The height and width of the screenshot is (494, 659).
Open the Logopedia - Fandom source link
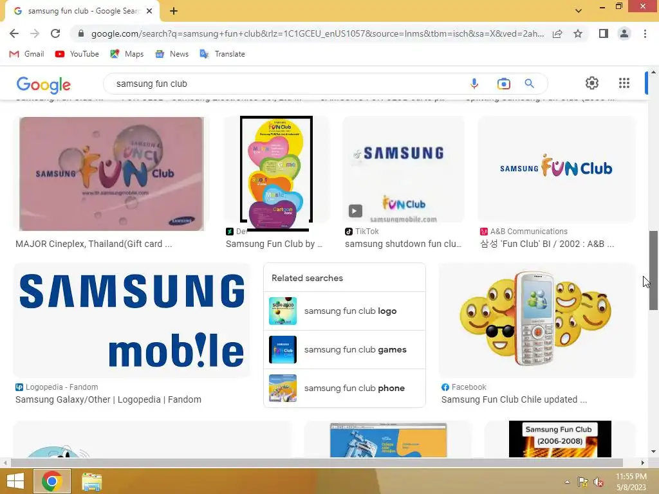[57, 387]
